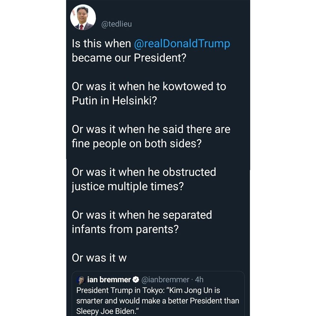Screen dimensions: 316x316
Task: Click the line 'fine people on both sides?'
Action: pos(136,143)
